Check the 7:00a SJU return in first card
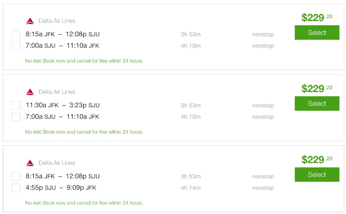The width and height of the screenshot is (346, 214). 16,46
